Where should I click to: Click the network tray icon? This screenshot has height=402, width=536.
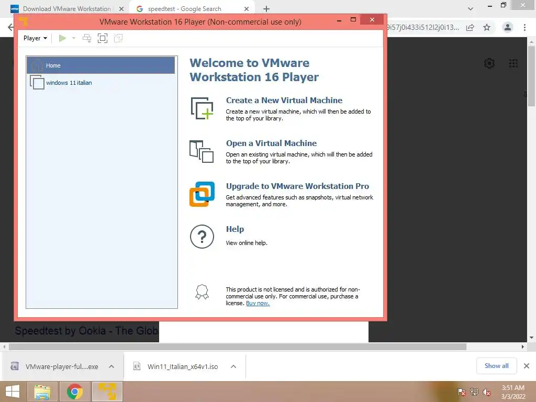[474, 392]
